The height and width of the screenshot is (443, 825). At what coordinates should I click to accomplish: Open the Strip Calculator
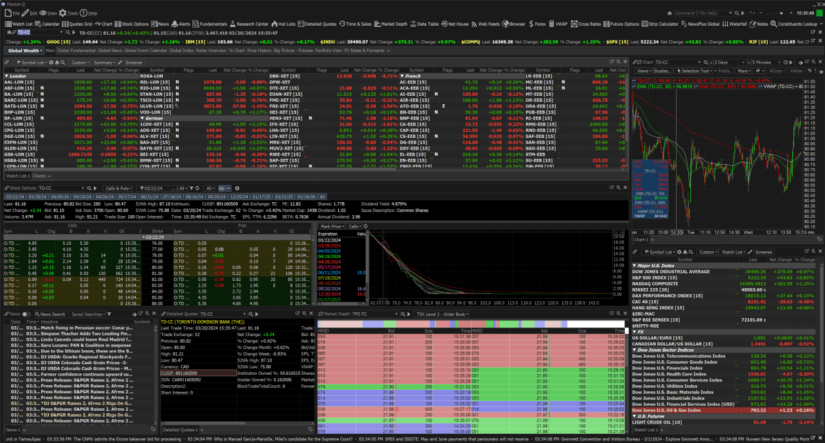click(x=660, y=24)
